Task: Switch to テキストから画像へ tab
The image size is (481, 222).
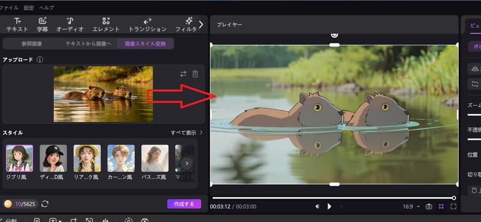Action: pos(88,44)
